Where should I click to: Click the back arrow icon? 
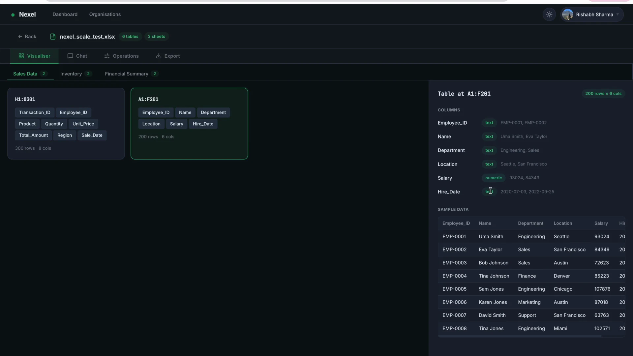(20, 37)
